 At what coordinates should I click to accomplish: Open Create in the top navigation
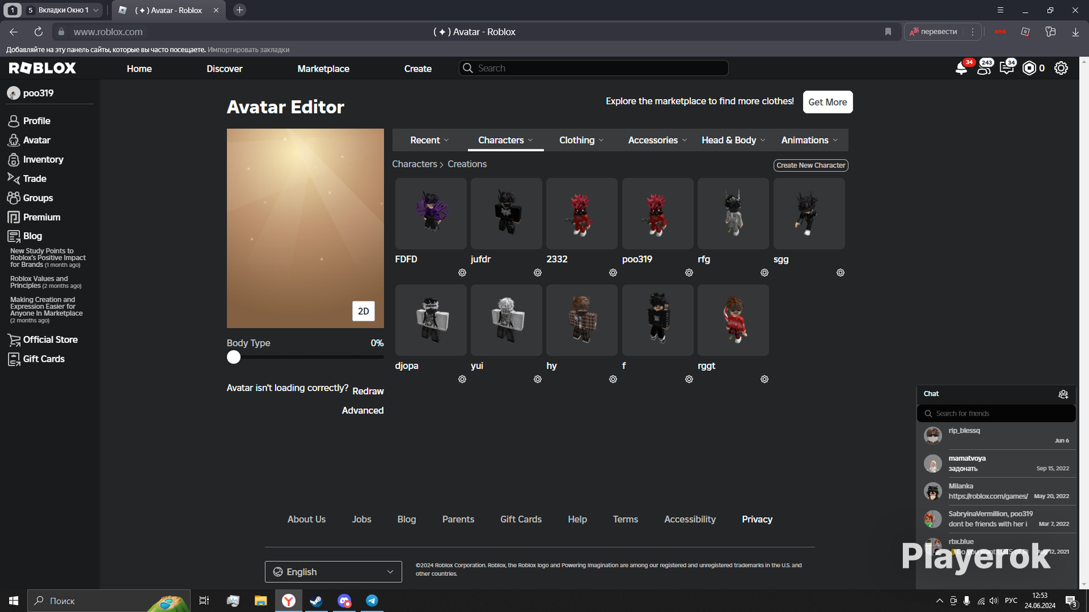tap(418, 69)
